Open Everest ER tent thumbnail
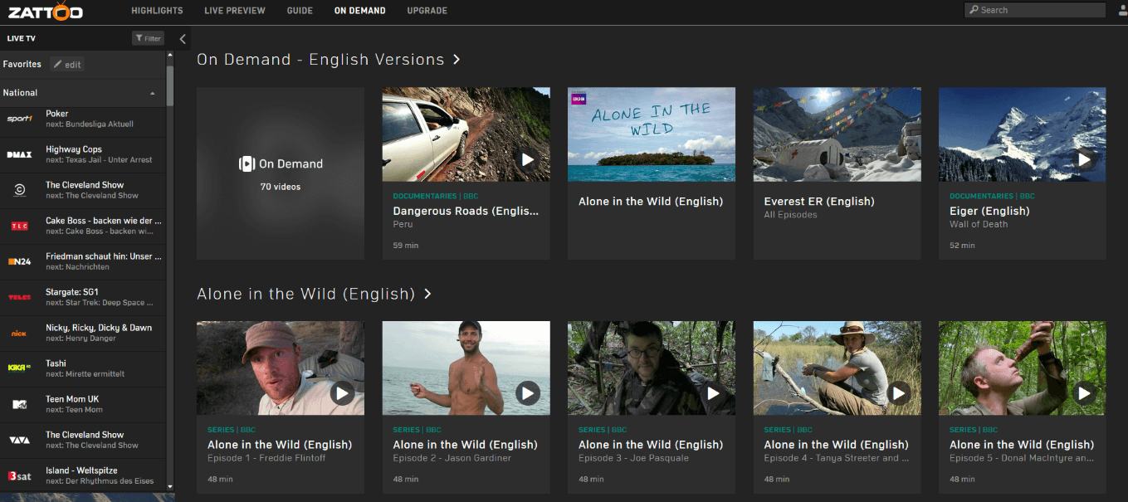The width and height of the screenshot is (1128, 502). [837, 134]
